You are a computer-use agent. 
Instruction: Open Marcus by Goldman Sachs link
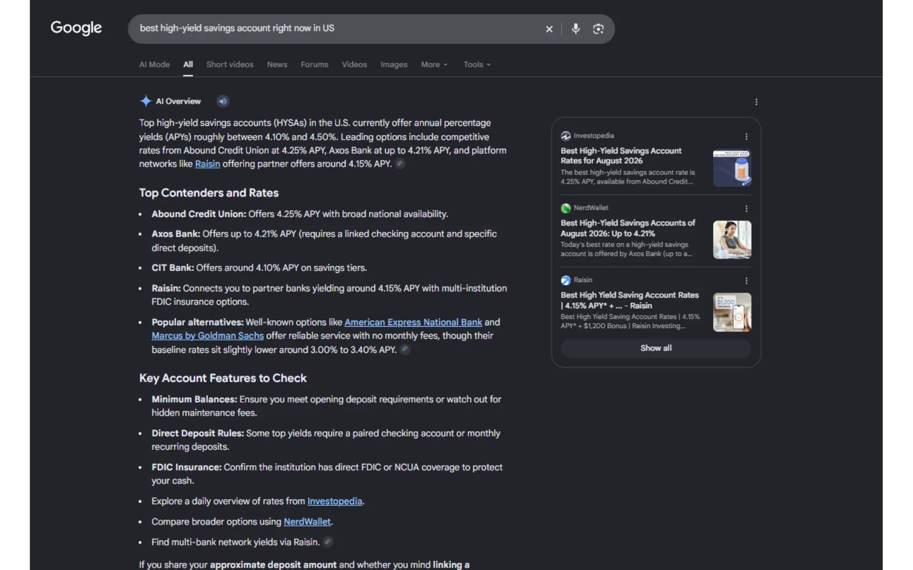pyautogui.click(x=207, y=336)
